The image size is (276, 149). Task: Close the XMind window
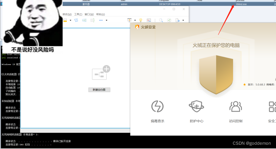tap(184, 9)
